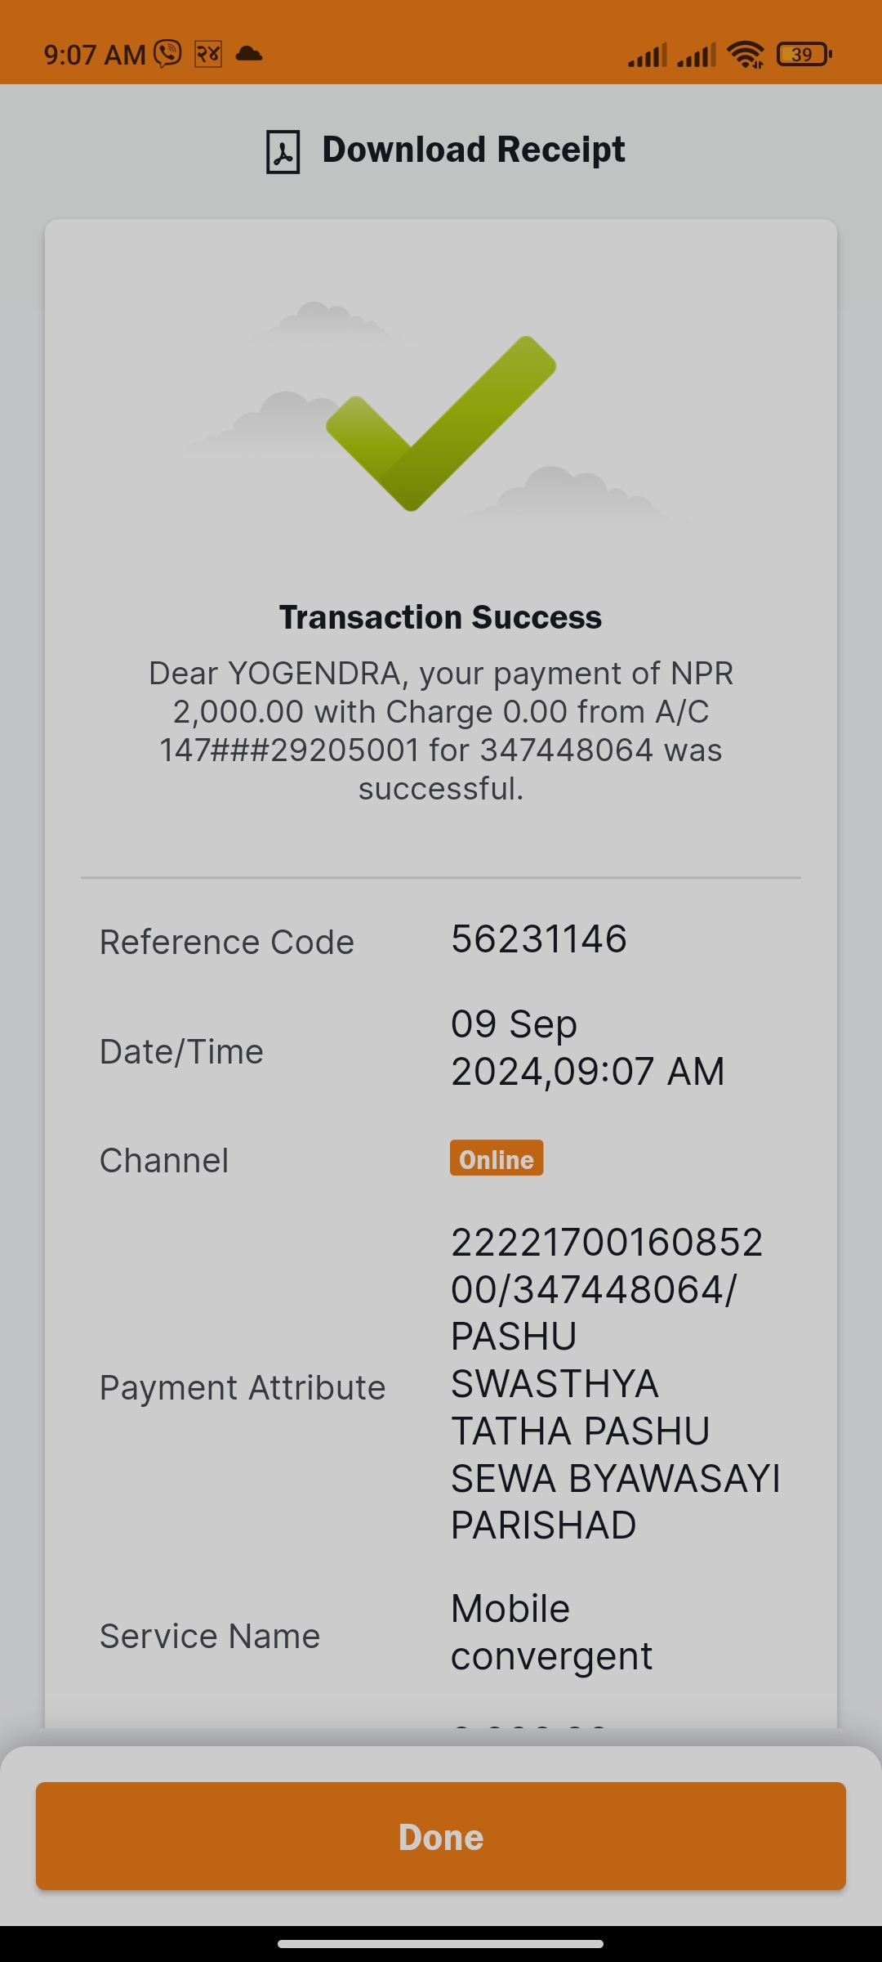Tap the home gesture bar at bottom
Screen dimensions: 882x1962
(441, 1943)
